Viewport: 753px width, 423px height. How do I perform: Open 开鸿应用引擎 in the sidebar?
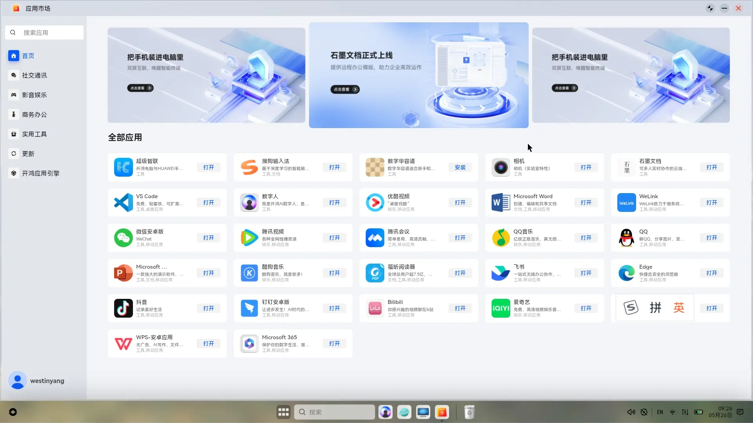coord(44,173)
